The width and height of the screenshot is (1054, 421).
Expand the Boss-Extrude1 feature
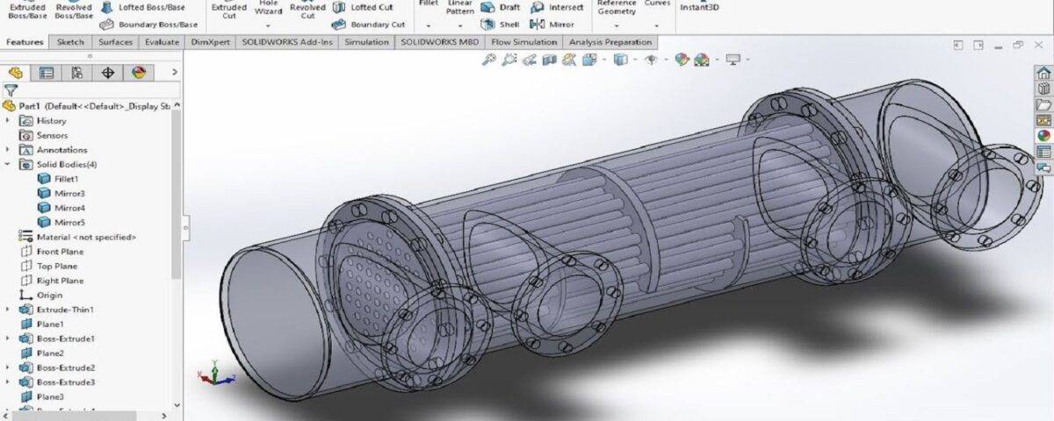click(8, 339)
